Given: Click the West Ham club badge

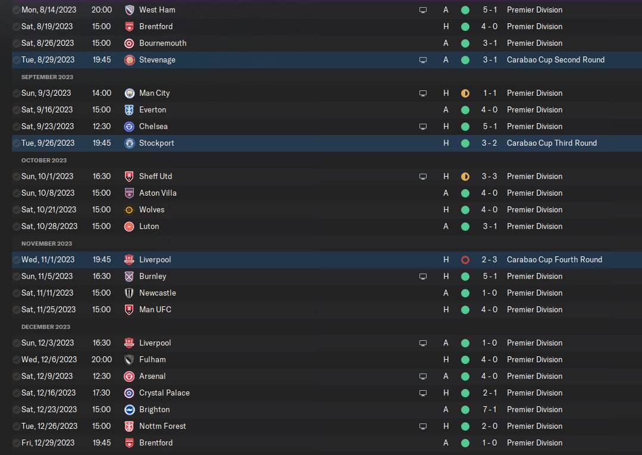Looking at the screenshot, I should [x=129, y=10].
